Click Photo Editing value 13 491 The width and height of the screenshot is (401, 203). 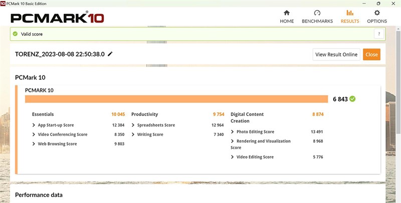pos(317,131)
